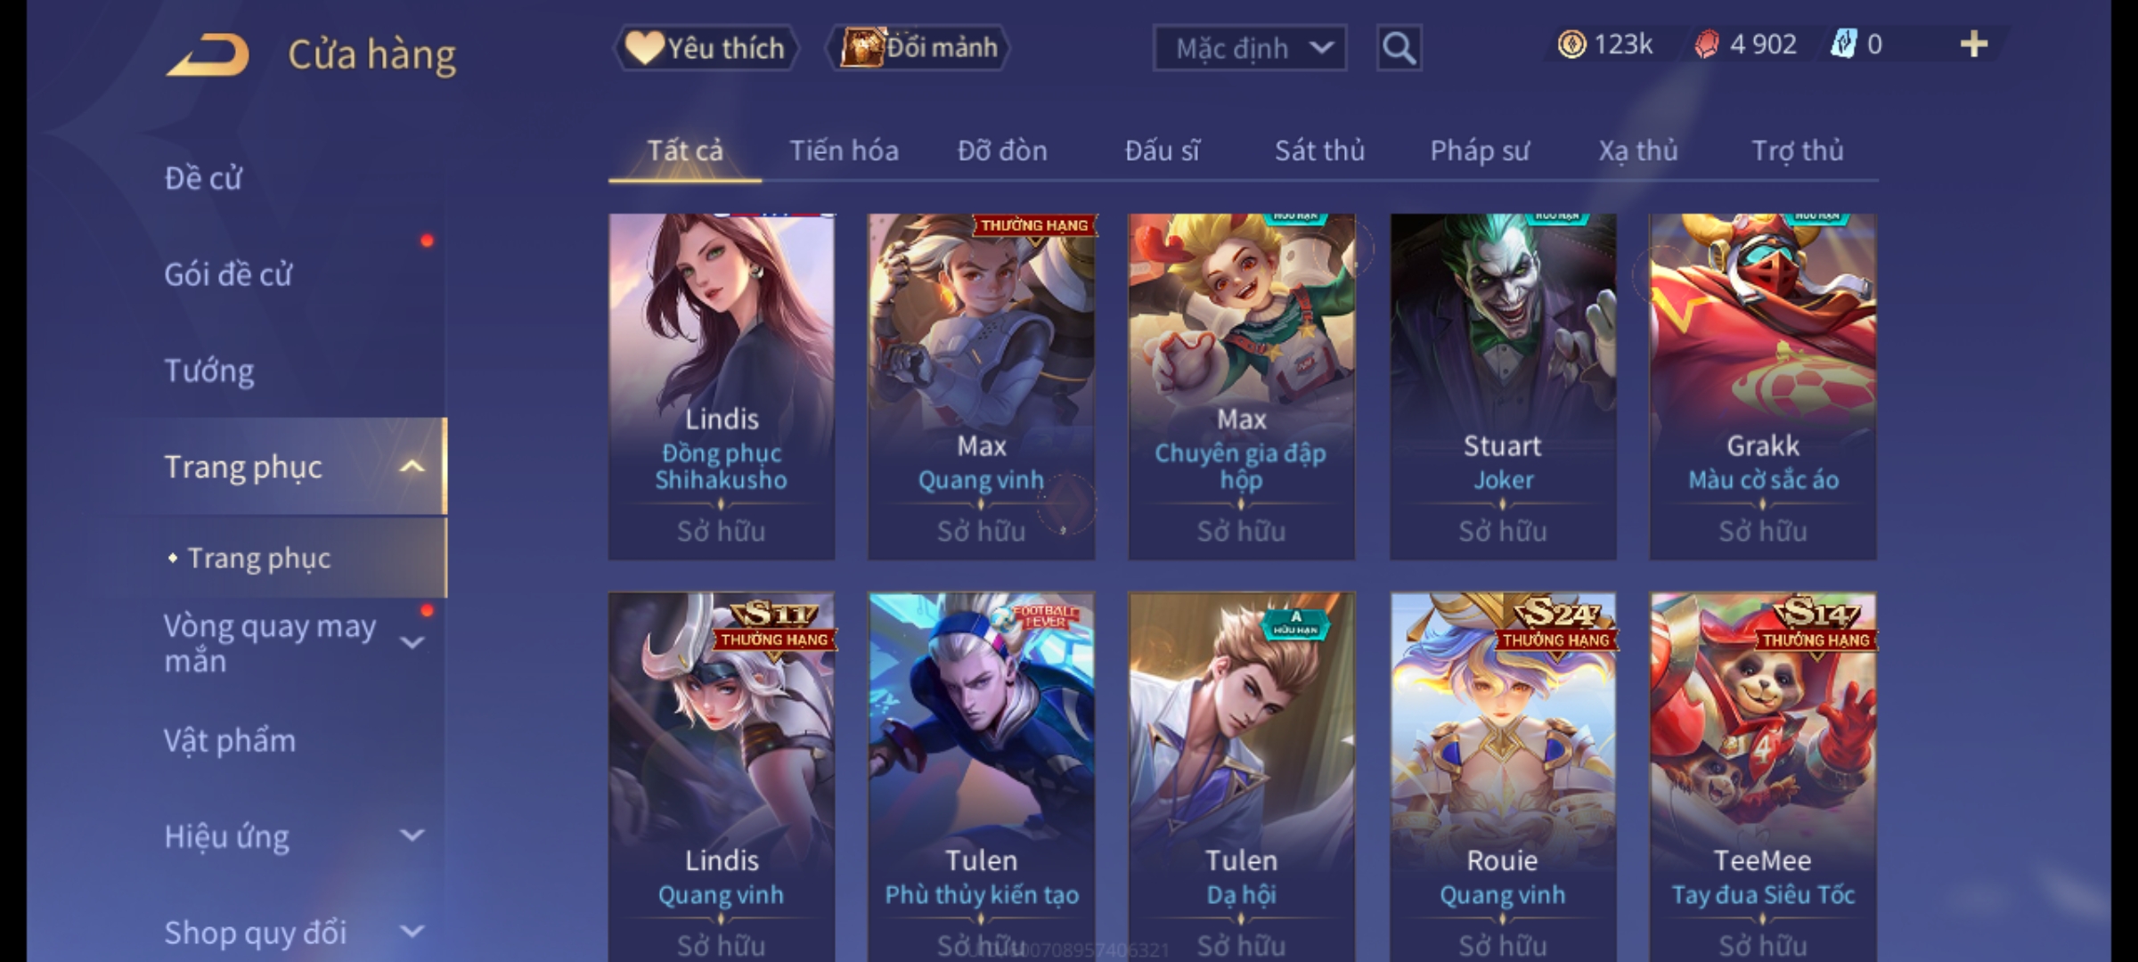The width and height of the screenshot is (2138, 962).
Task: Switch to the Sát thủ tab
Action: [x=1319, y=151]
